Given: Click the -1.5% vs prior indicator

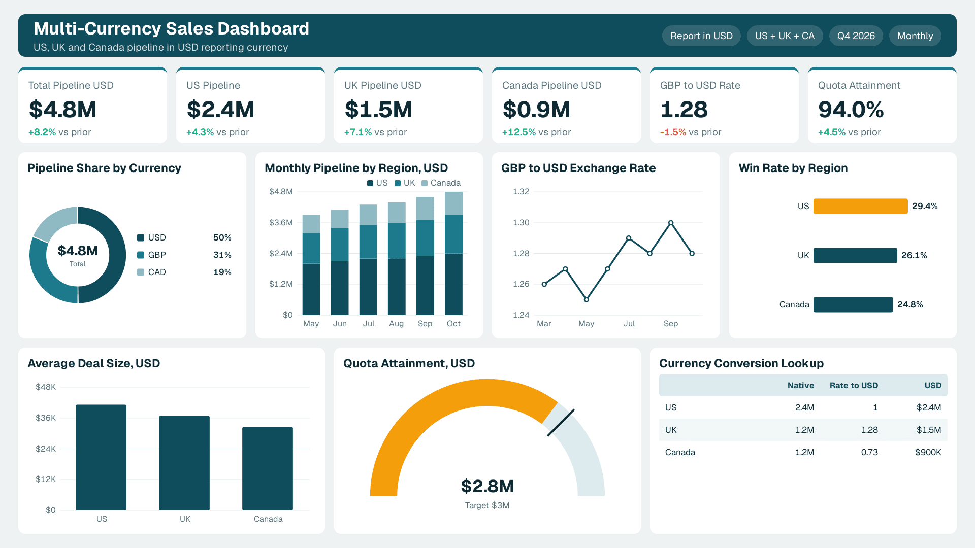Looking at the screenshot, I should (691, 132).
